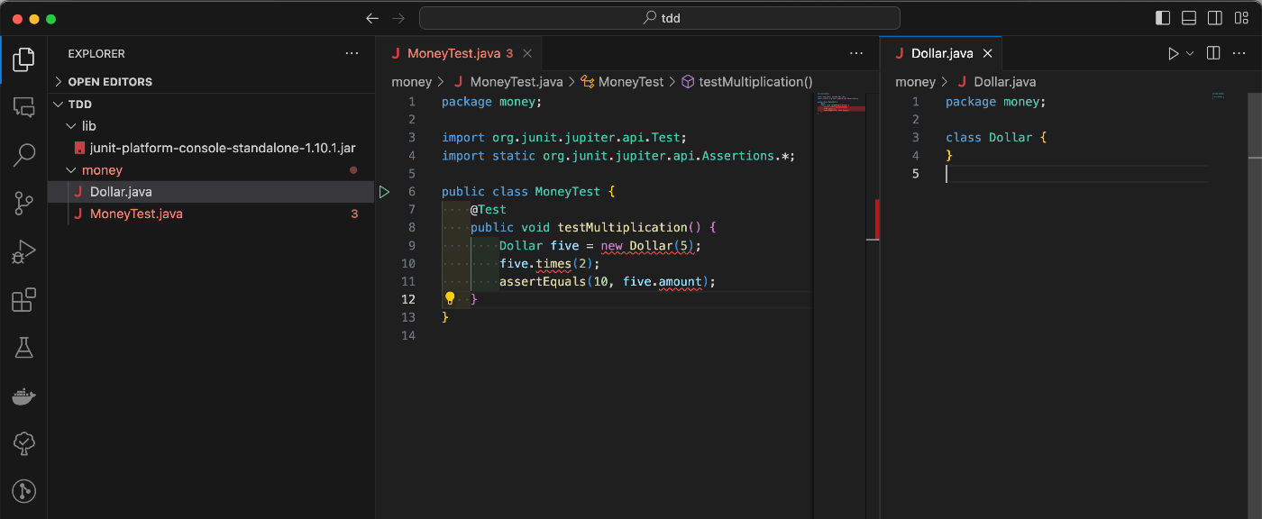Close the Dollar.java tab
The width and height of the screenshot is (1262, 519).
coord(988,54)
